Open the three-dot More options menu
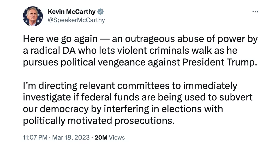Image resolution: width=276 pixels, height=144 pixels. pos(255,12)
